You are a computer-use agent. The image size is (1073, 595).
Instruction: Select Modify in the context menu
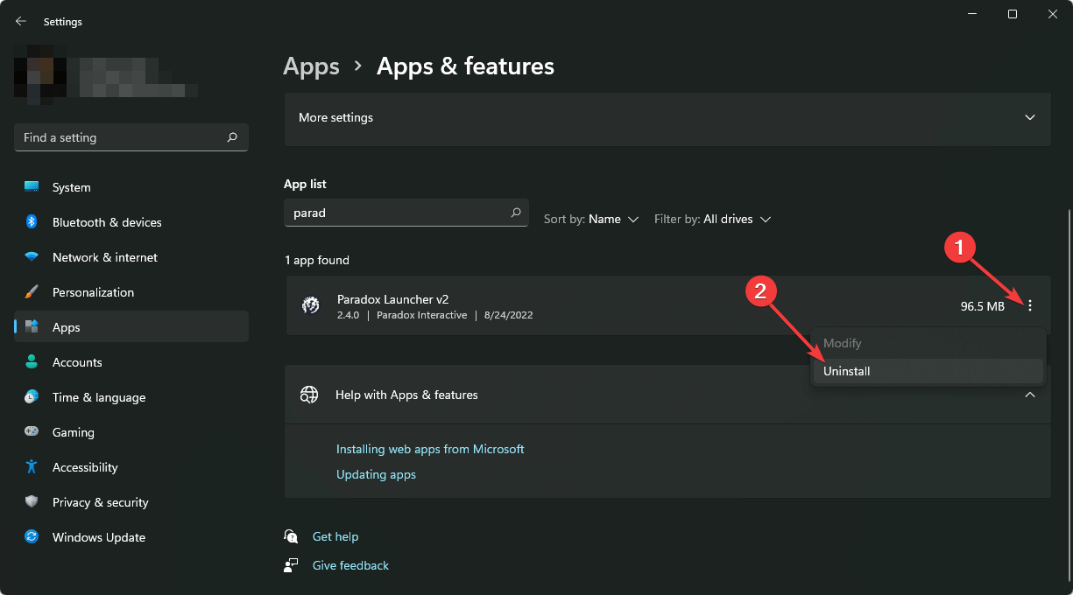pyautogui.click(x=928, y=344)
